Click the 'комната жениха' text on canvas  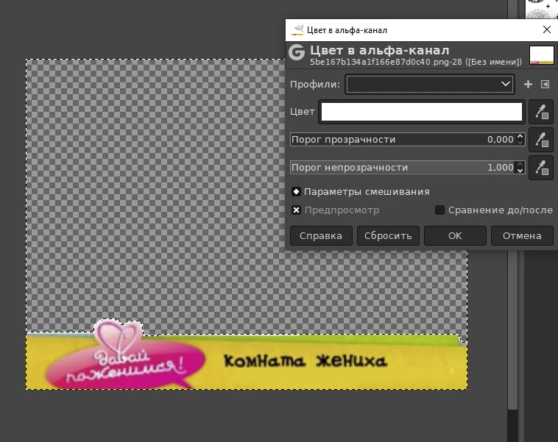305,361
